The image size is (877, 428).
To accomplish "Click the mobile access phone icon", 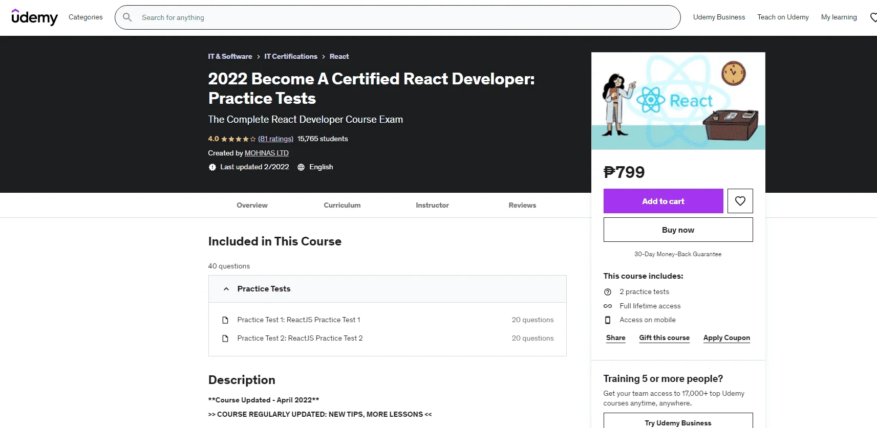I will (608, 320).
